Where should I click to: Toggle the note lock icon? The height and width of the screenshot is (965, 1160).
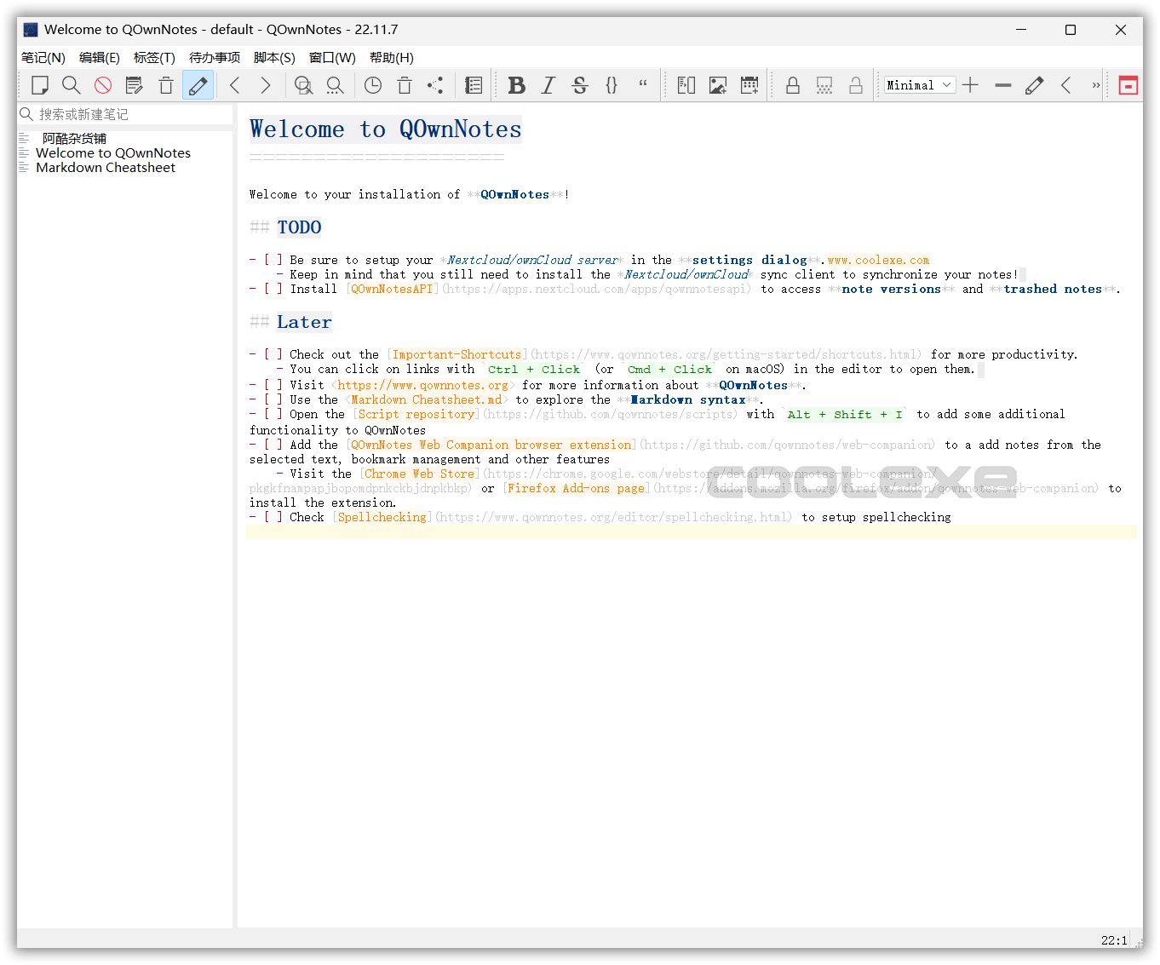click(x=791, y=85)
